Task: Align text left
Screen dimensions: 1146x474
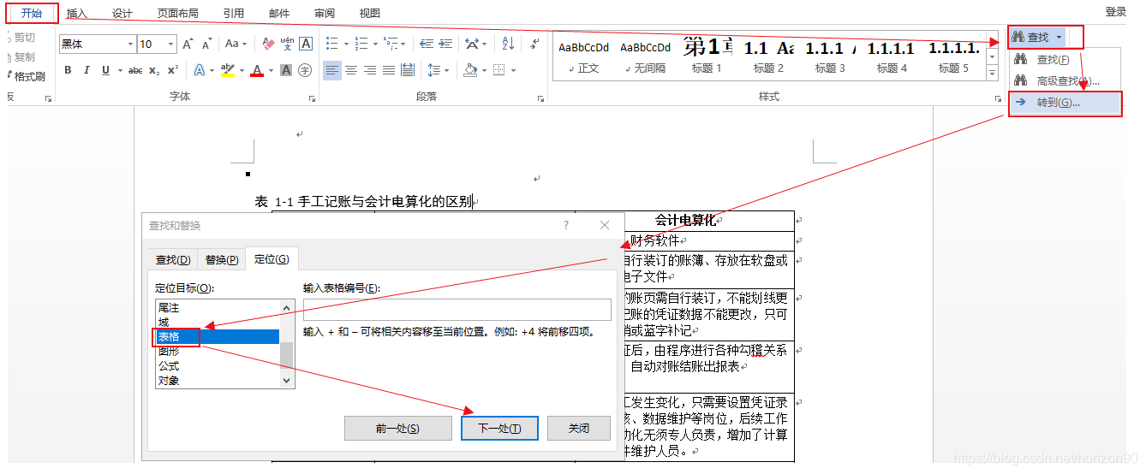Action: 332,70
